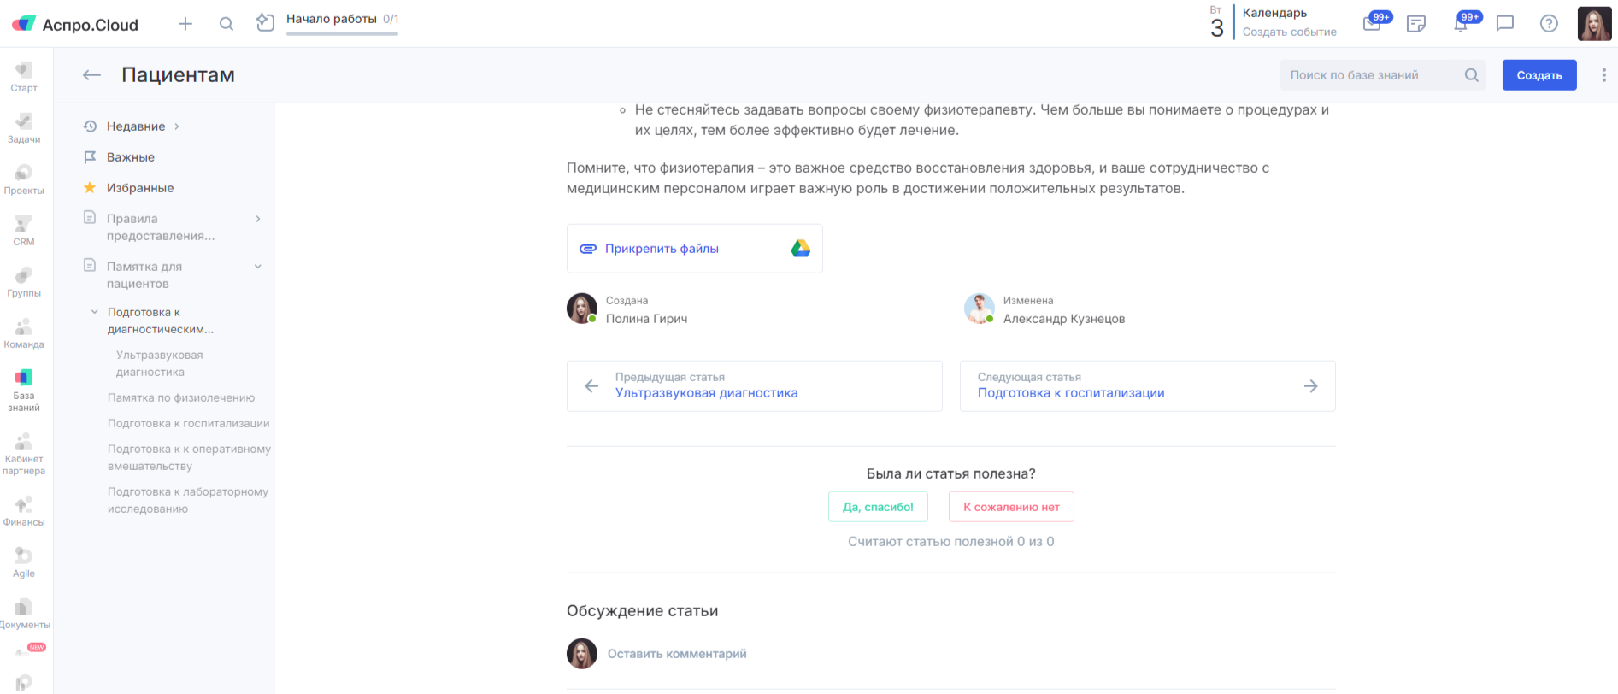Click the Начало работы progress bar

pyautogui.click(x=342, y=33)
